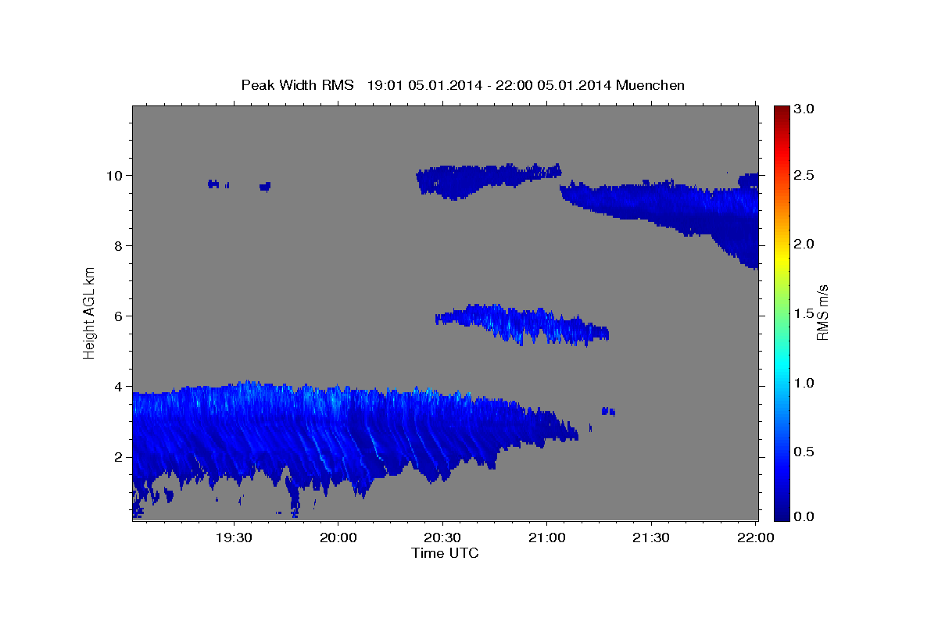Click the 'Muenchen' station name in title

click(650, 84)
